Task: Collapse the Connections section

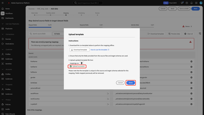Action: [x=3, y=34]
